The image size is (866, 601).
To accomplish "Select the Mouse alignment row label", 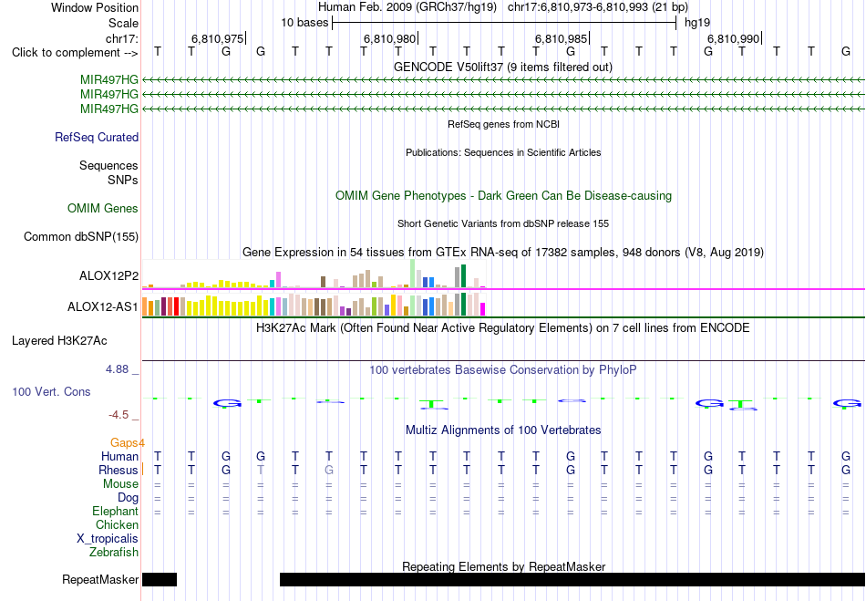I will point(120,484).
